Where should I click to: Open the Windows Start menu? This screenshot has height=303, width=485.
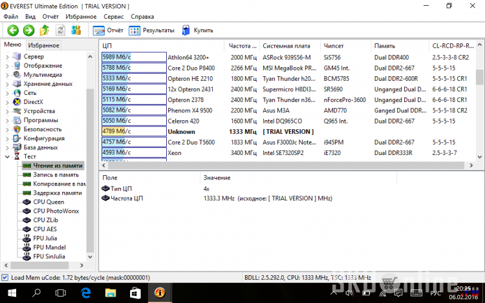(x=12, y=293)
